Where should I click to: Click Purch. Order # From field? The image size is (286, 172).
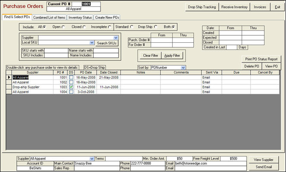coord(161,40)
